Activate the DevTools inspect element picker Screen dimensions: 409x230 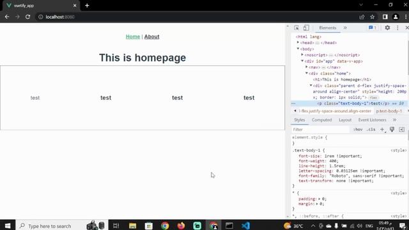click(297, 27)
